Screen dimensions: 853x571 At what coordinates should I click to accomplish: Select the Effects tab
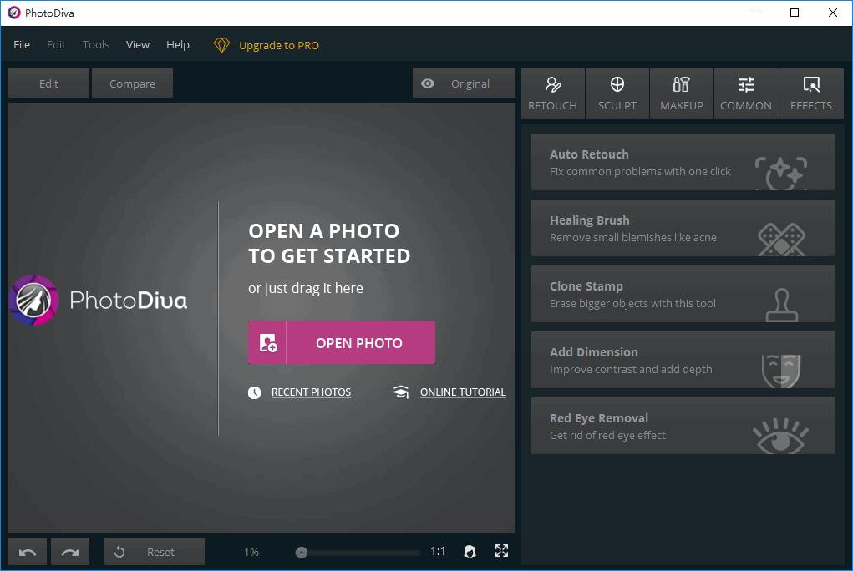811,93
